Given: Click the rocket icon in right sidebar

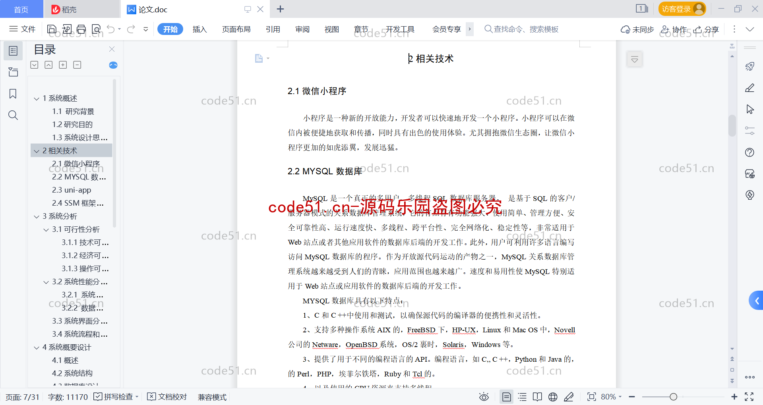Looking at the screenshot, I should [750, 66].
